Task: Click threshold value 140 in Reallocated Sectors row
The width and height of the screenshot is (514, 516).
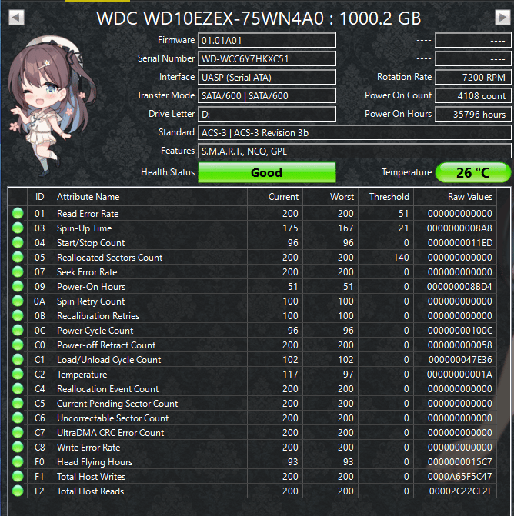Action: (x=401, y=258)
